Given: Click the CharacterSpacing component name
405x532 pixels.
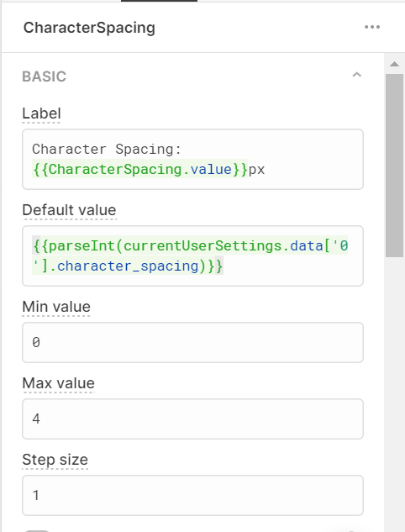Looking at the screenshot, I should point(89,28).
